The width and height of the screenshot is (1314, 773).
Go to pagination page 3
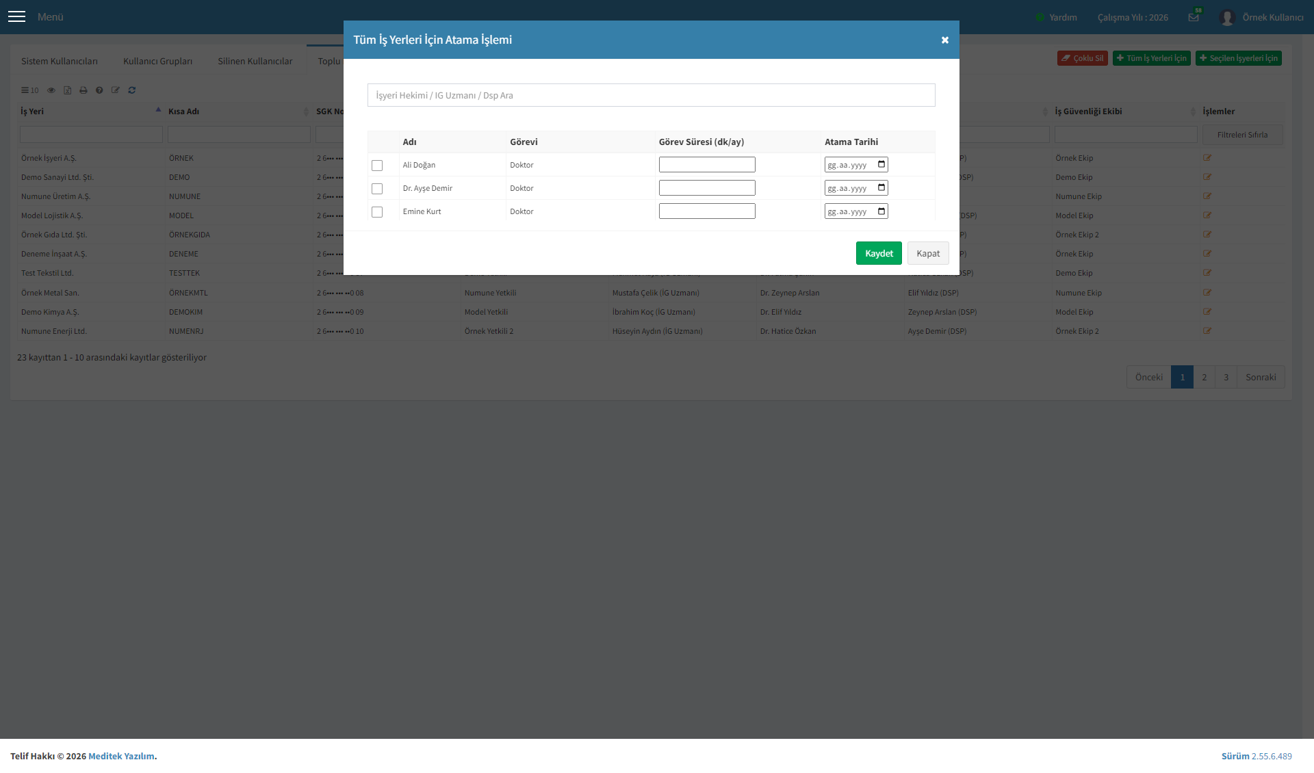pyautogui.click(x=1226, y=377)
